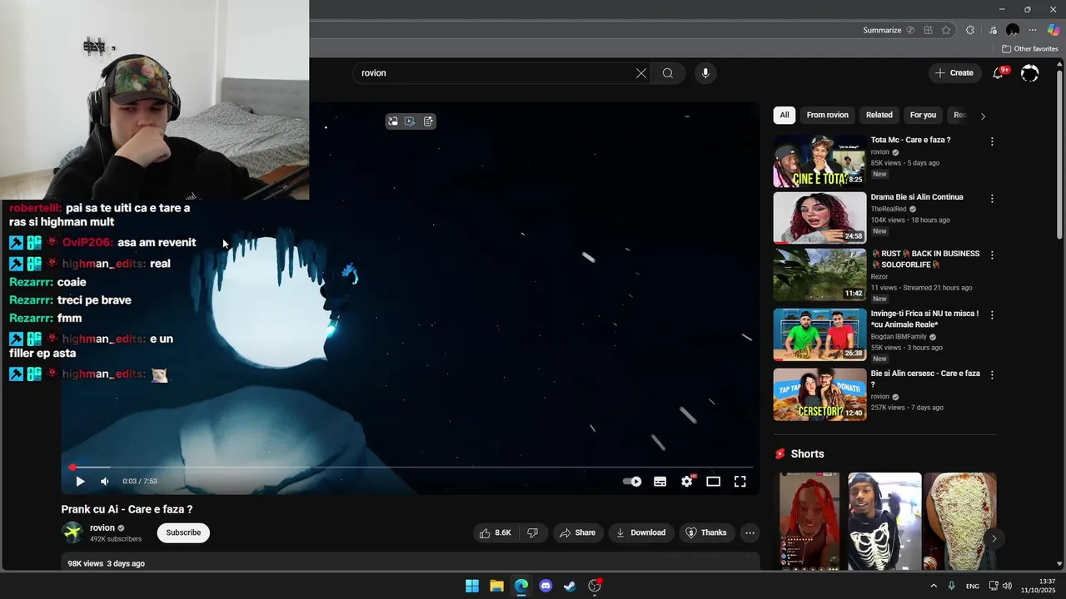Open 'Bie si Alin cersesc - Care e faza' title
The width and height of the screenshot is (1066, 599).
tap(924, 379)
